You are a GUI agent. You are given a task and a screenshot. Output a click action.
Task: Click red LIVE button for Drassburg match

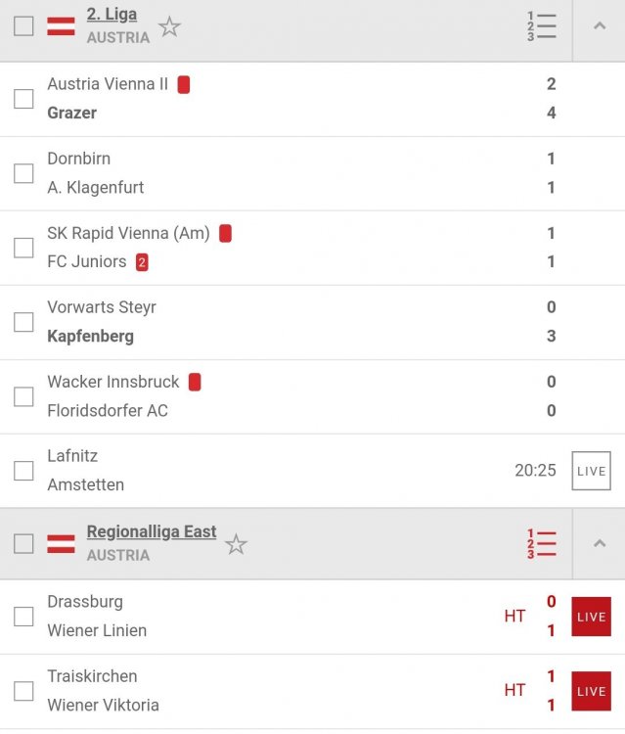click(592, 616)
